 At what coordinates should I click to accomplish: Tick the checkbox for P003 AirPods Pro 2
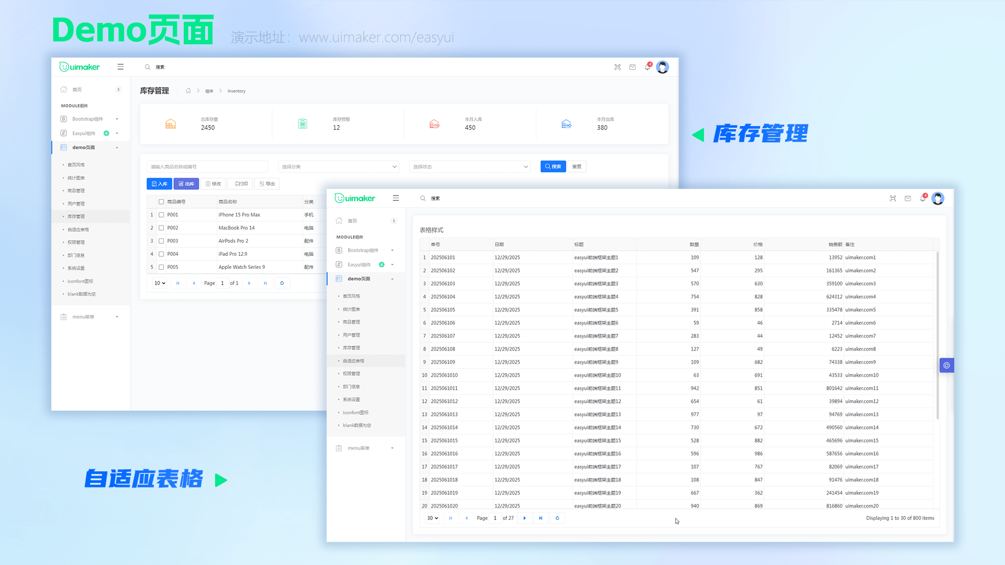click(161, 241)
